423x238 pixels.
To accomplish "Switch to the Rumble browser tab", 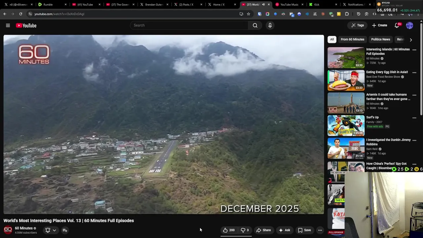I will 51,5.
